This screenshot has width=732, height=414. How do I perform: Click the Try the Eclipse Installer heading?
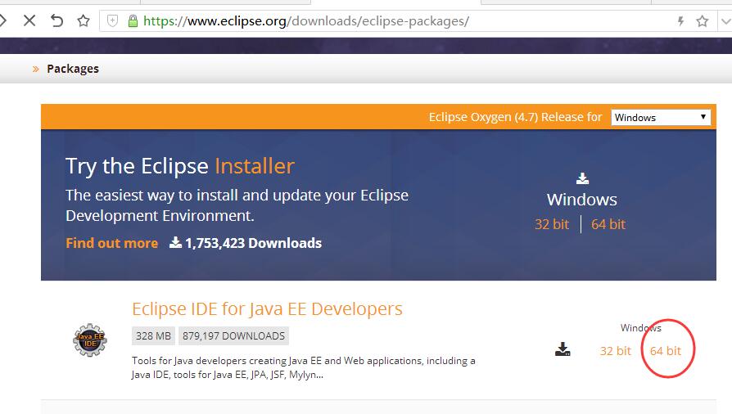point(180,166)
